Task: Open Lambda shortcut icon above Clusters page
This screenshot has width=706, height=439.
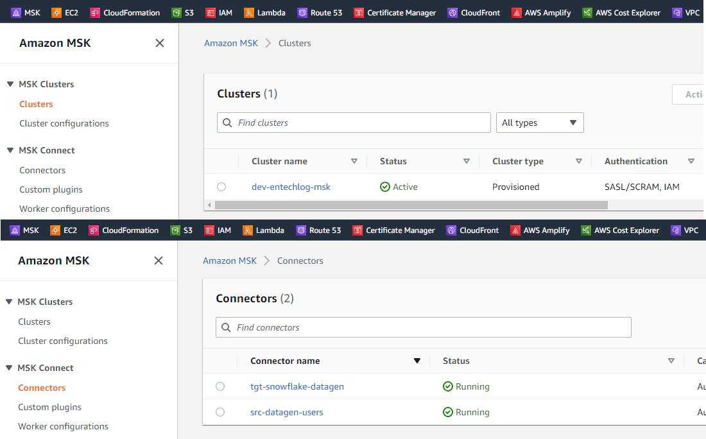Action: [248, 13]
